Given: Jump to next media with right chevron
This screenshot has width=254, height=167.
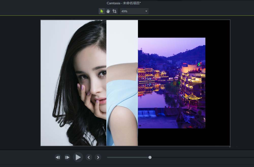Looking at the screenshot, I should tap(98, 157).
